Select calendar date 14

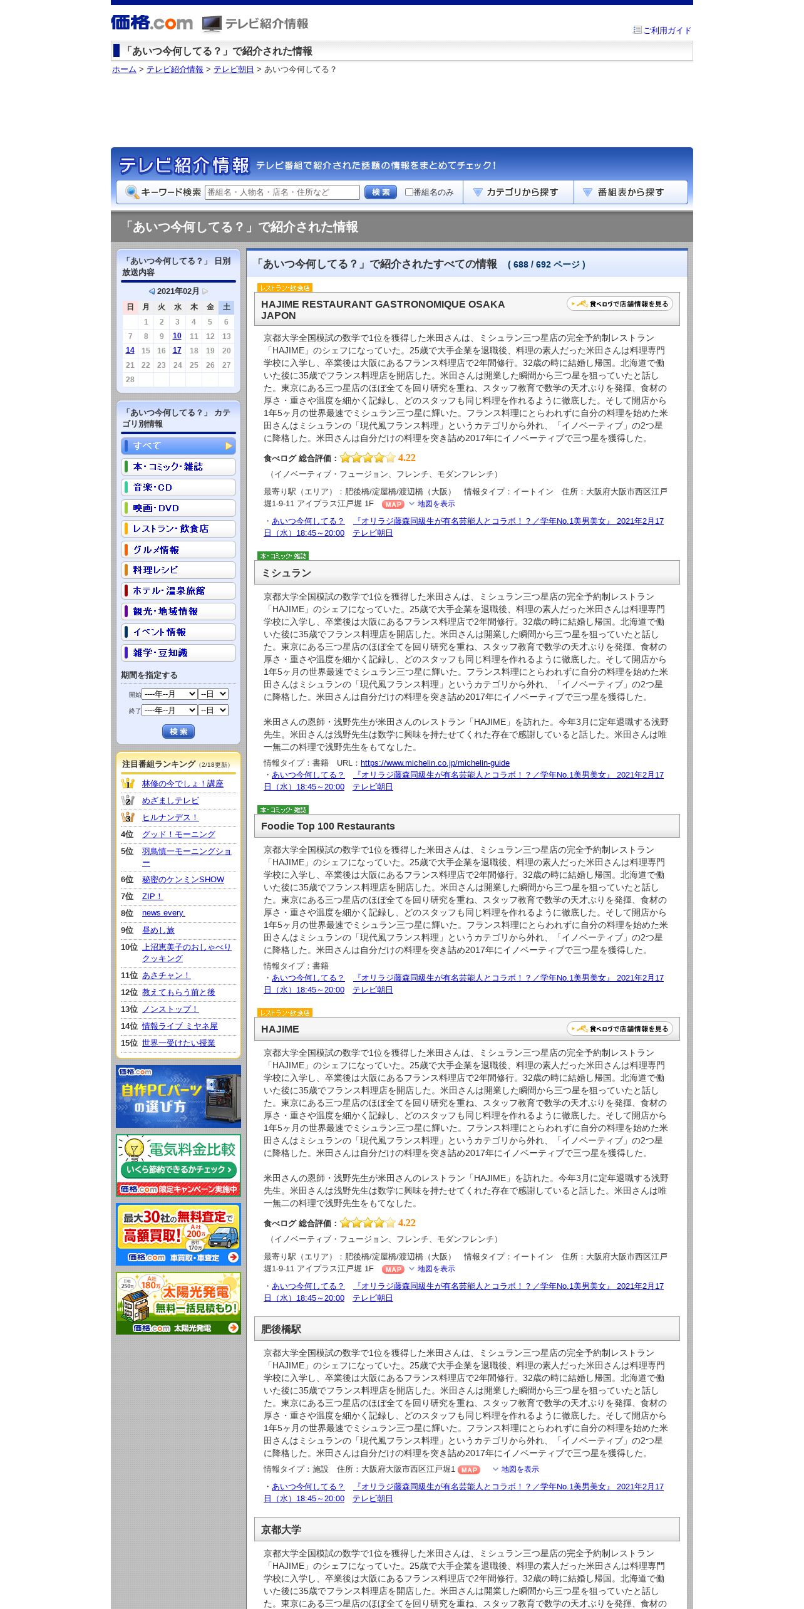point(130,350)
